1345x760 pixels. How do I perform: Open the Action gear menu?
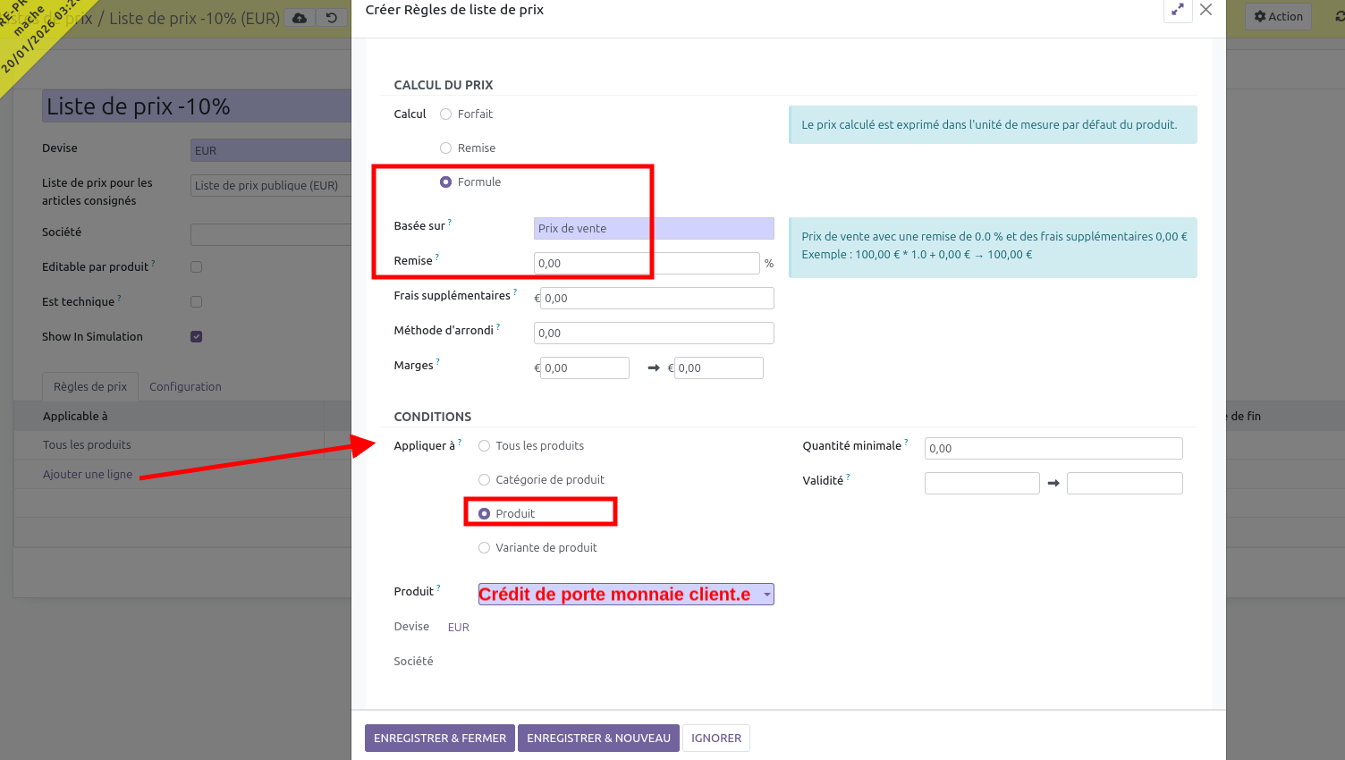coord(1278,16)
